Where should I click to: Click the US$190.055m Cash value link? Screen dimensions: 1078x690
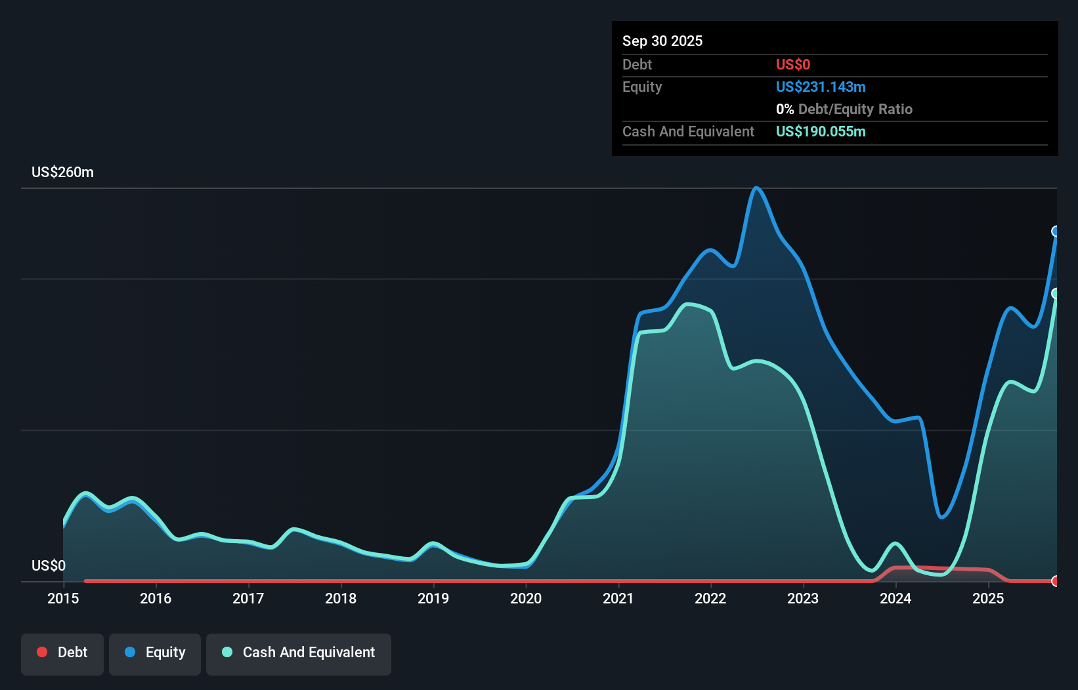coord(820,132)
